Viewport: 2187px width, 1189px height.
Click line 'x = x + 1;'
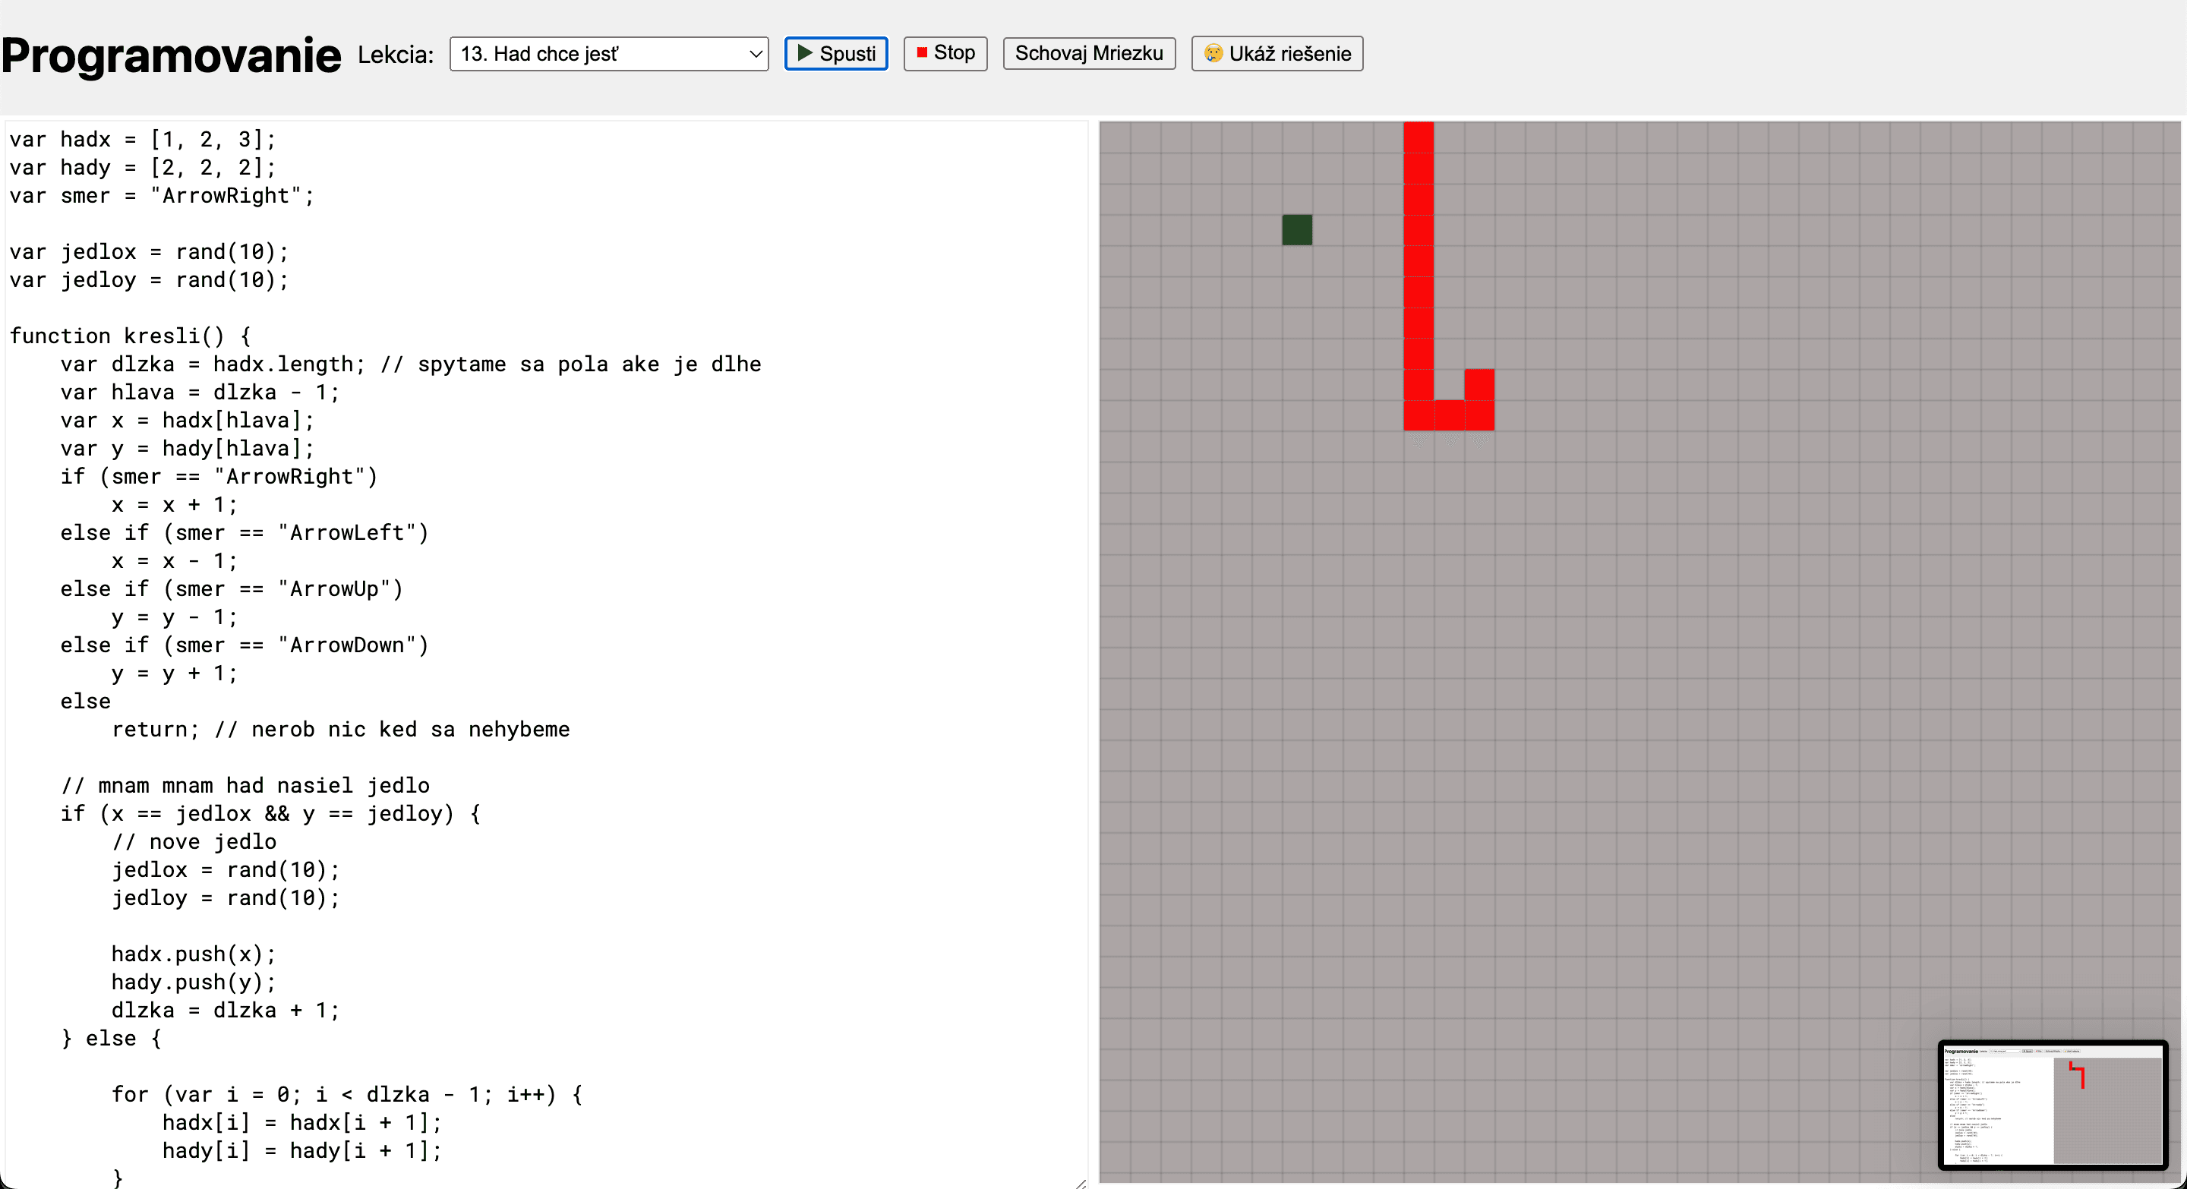175,504
